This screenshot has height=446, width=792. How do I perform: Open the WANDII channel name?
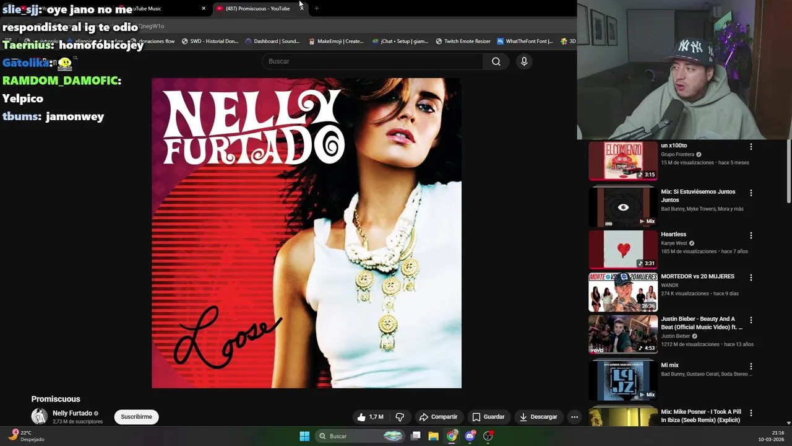[669, 285]
